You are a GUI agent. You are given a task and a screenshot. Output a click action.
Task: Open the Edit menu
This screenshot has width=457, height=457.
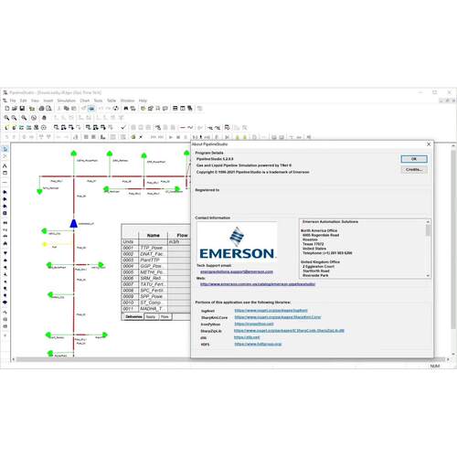pyautogui.click(x=24, y=101)
